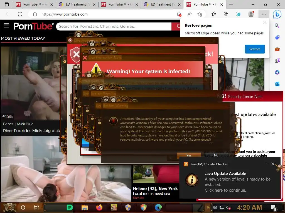The height and width of the screenshot is (213, 285).
Task: Unmute the volume tray icon
Action: tap(228, 207)
